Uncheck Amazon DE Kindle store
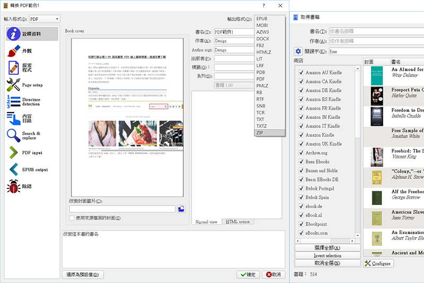 tap(301, 90)
